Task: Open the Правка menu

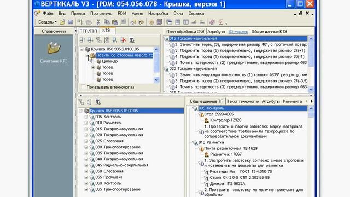Action: click(78, 13)
